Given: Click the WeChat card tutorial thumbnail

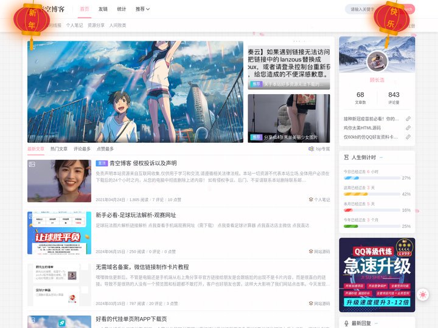Looking at the screenshot, I should tap(59, 285).
